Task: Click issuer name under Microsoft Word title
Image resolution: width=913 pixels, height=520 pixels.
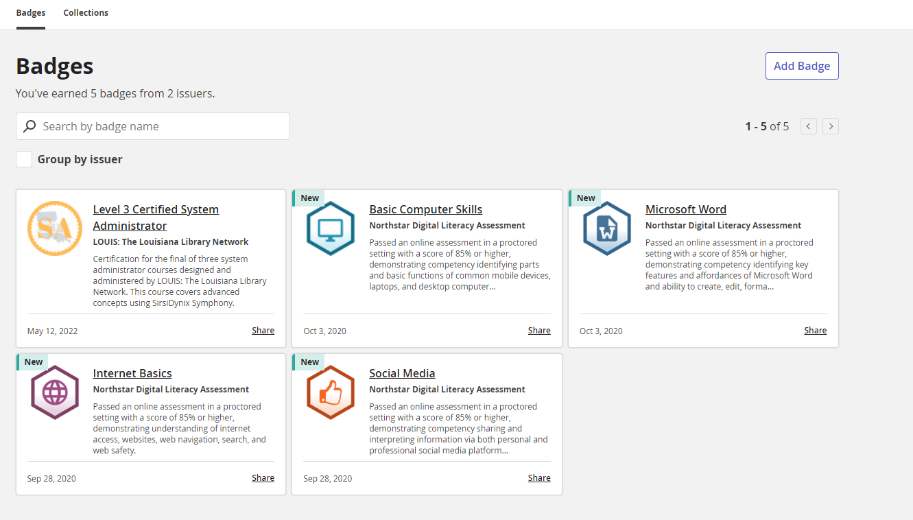Action: tap(723, 226)
